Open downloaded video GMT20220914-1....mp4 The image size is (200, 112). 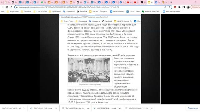point(105,108)
